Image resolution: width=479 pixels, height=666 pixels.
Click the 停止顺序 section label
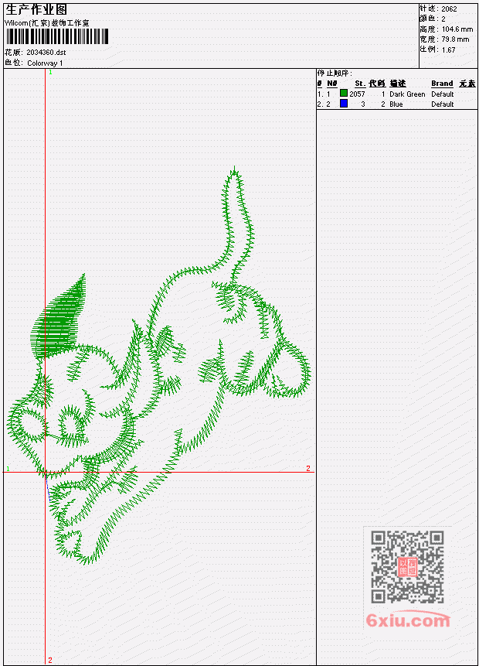(335, 73)
